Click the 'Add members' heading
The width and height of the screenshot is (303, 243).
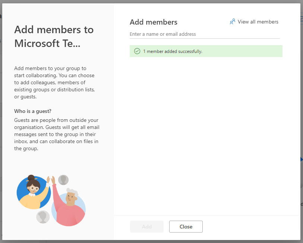coord(154,22)
